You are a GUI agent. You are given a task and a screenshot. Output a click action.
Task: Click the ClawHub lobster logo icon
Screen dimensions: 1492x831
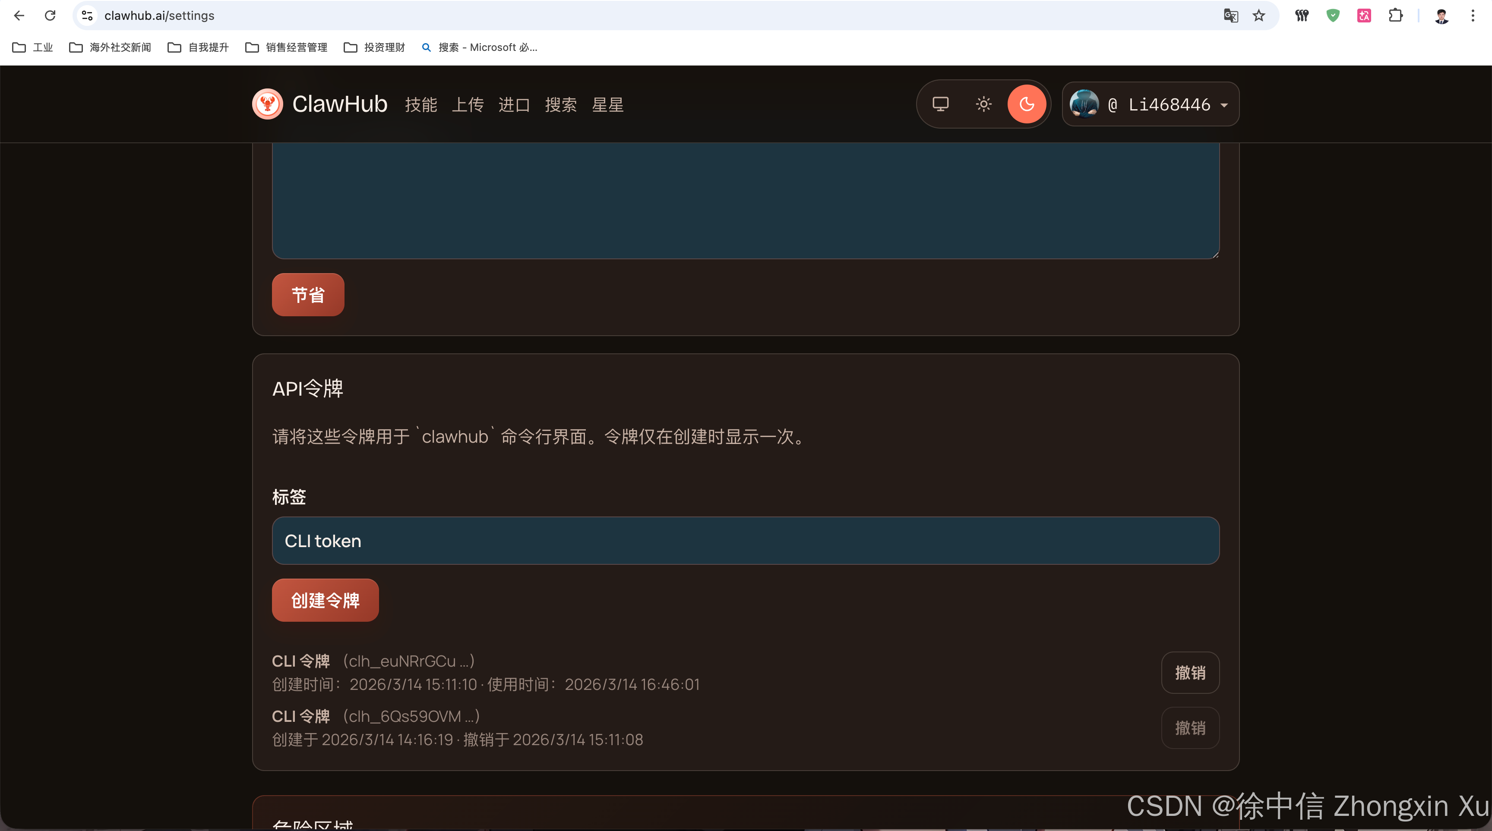pyautogui.click(x=267, y=104)
